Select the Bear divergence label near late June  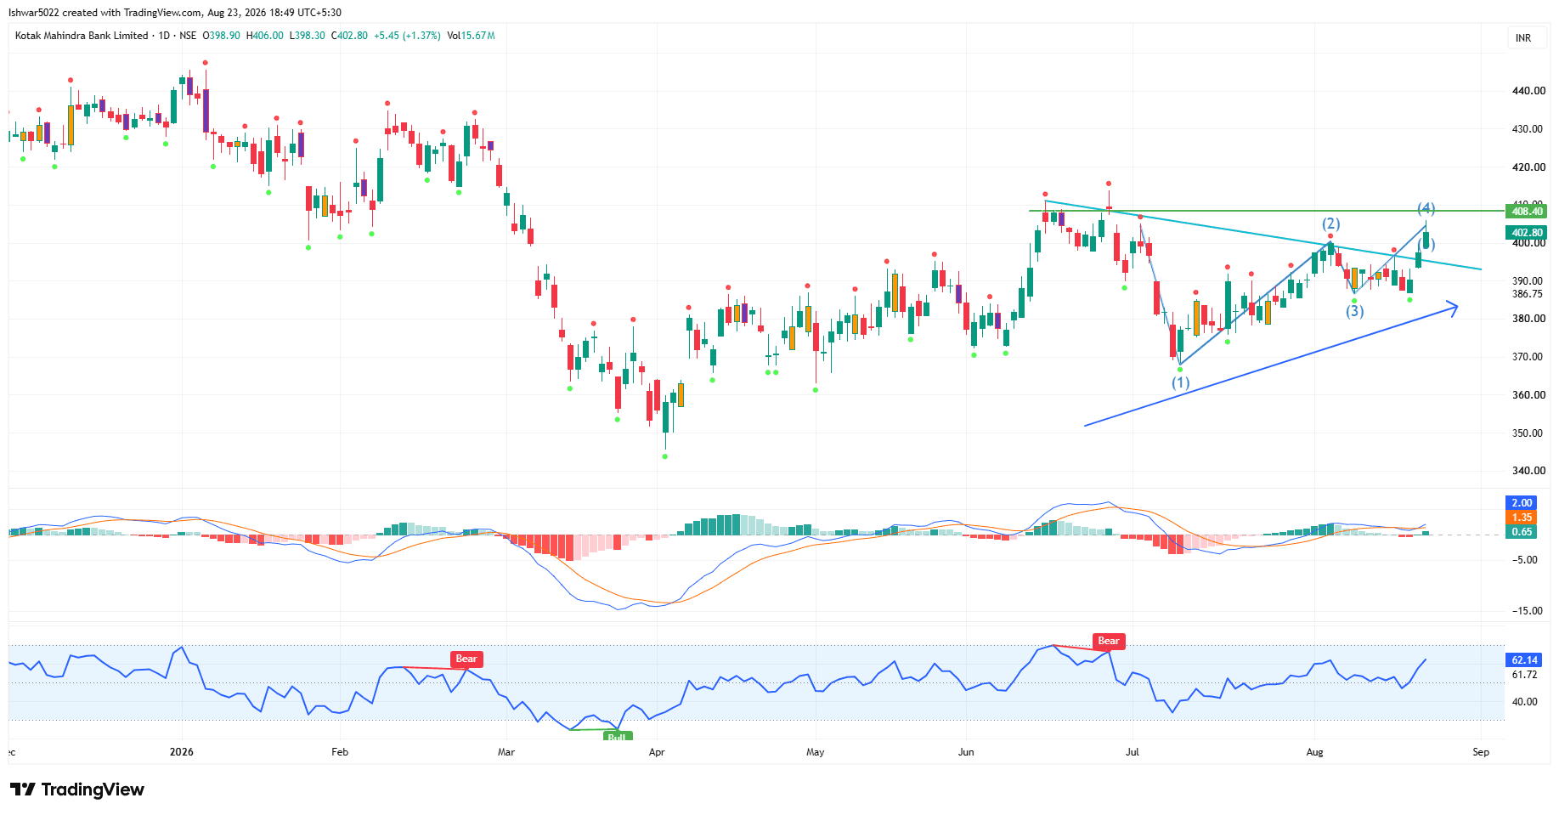coord(1109,641)
